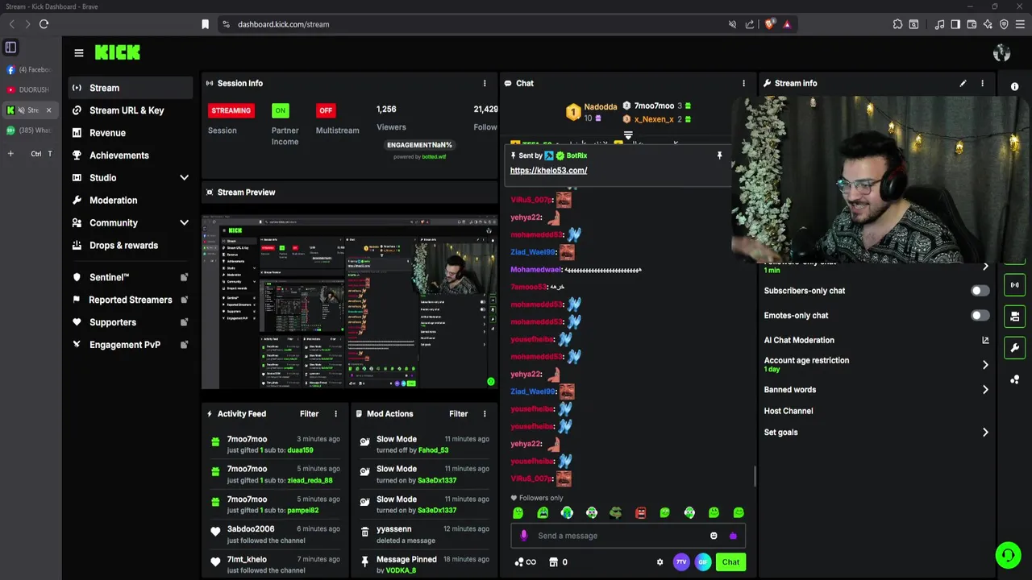Switch to the Facebook browser tab

point(30,70)
